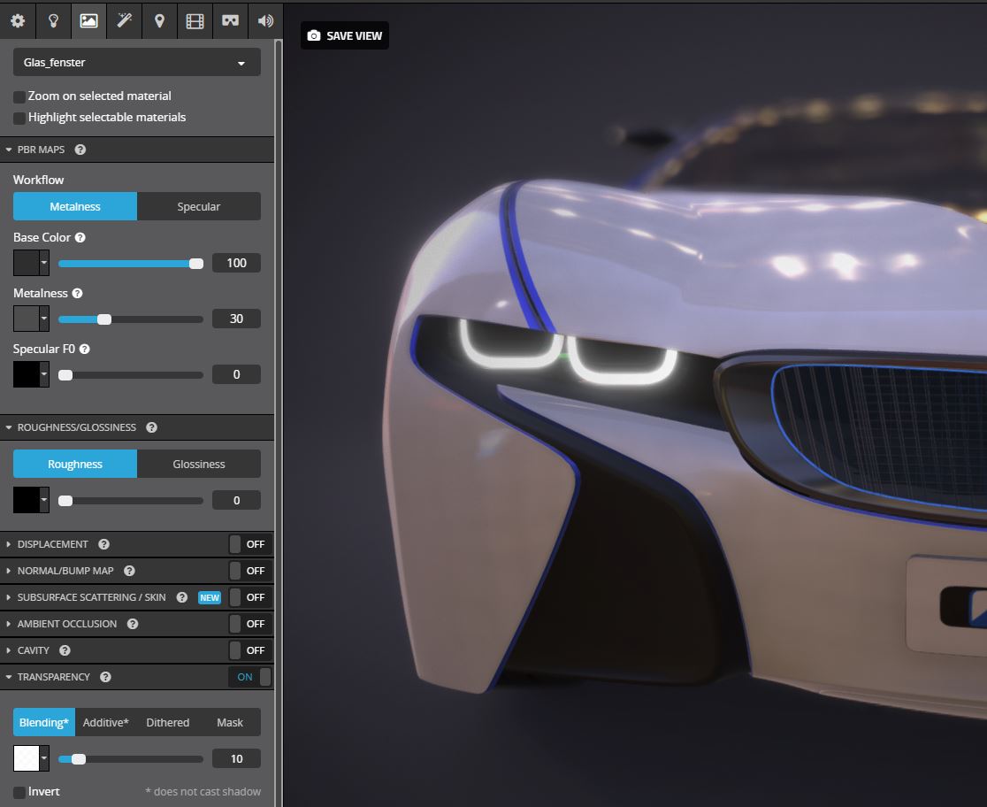
Task: Click help icon next to Metalness
Action: click(78, 294)
